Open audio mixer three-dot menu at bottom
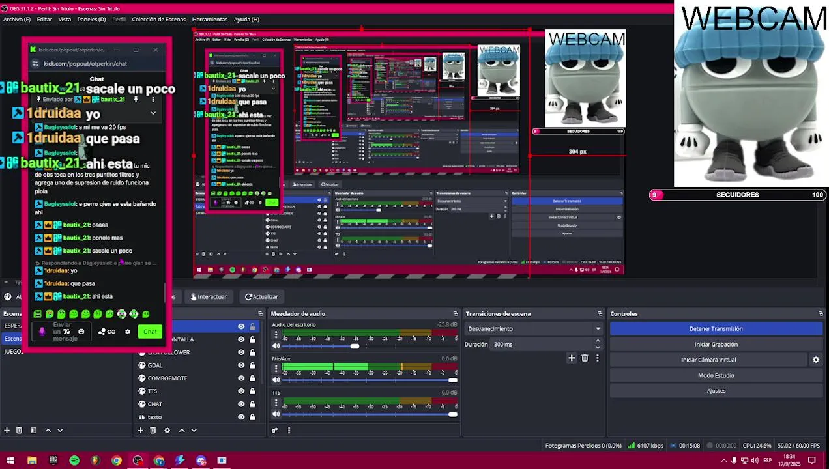829x469 pixels. point(289,430)
